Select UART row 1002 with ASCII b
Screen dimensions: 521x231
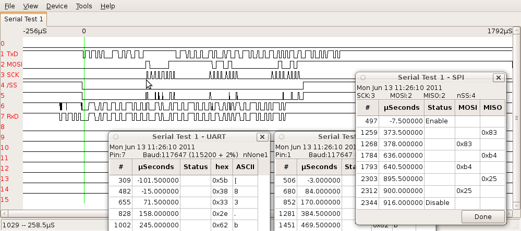pos(184,225)
